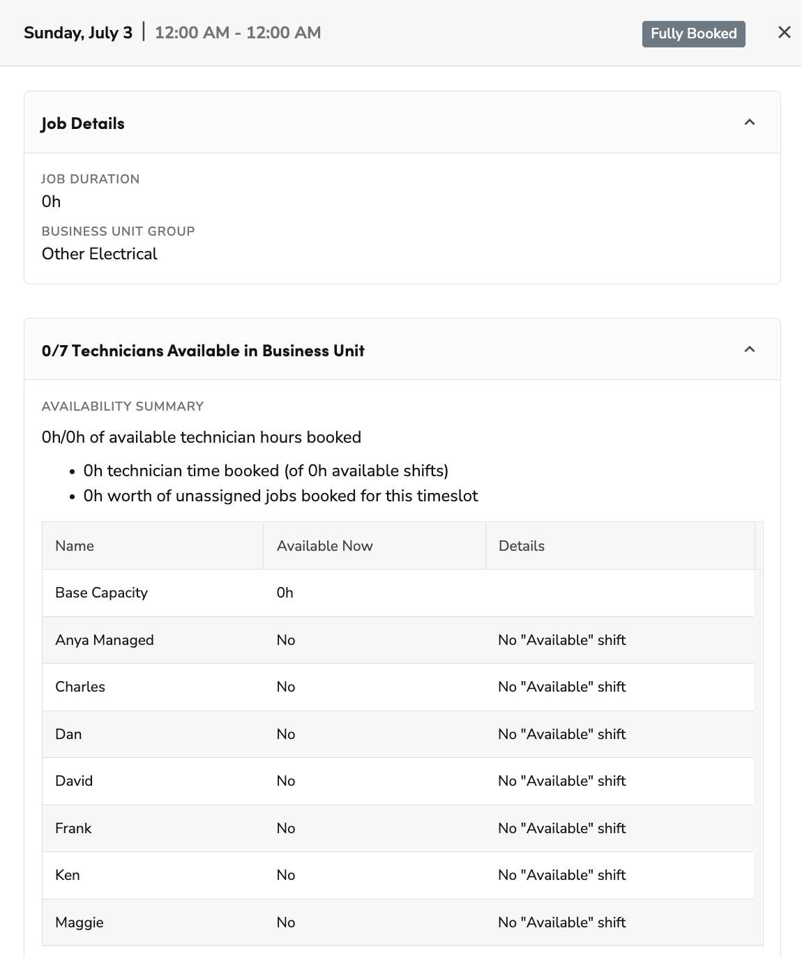802x958 pixels.
Task: Select technician David
Action: [75, 781]
